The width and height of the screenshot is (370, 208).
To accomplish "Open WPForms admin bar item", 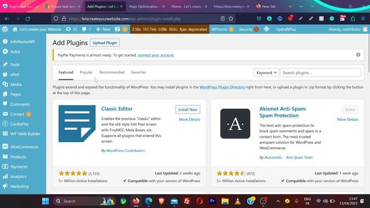I will click(x=222, y=29).
